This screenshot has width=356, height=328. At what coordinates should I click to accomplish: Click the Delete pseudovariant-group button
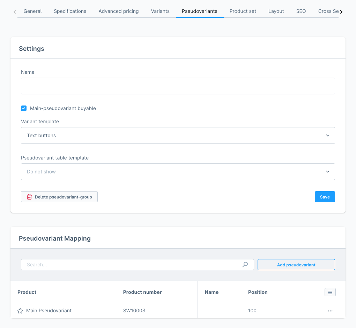pos(59,197)
